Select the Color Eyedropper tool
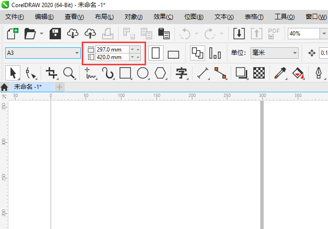The image size is (328, 229). click(280, 73)
